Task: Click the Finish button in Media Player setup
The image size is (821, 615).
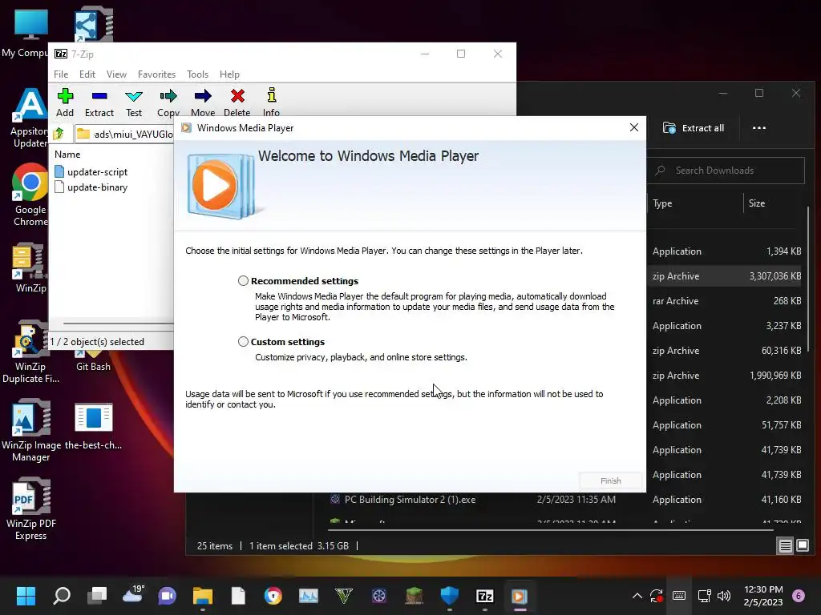Action: [x=610, y=480]
